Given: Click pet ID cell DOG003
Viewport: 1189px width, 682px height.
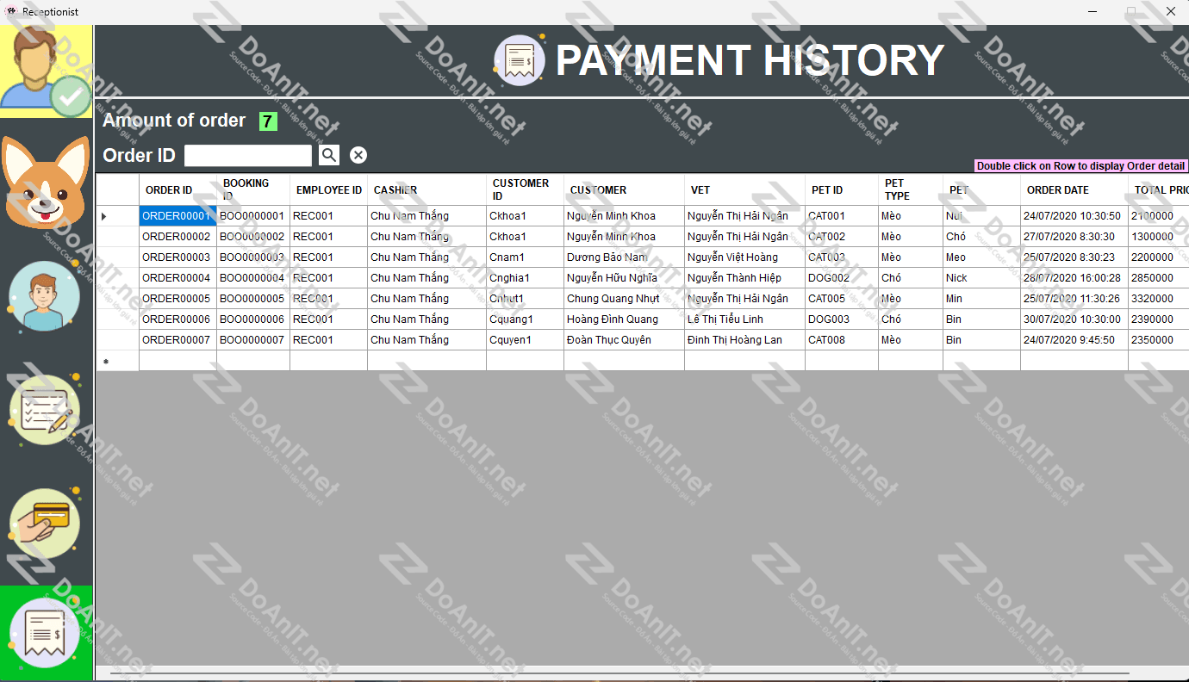Looking at the screenshot, I should (842, 319).
